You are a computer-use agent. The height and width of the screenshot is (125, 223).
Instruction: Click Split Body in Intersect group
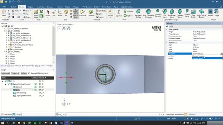[101, 11]
